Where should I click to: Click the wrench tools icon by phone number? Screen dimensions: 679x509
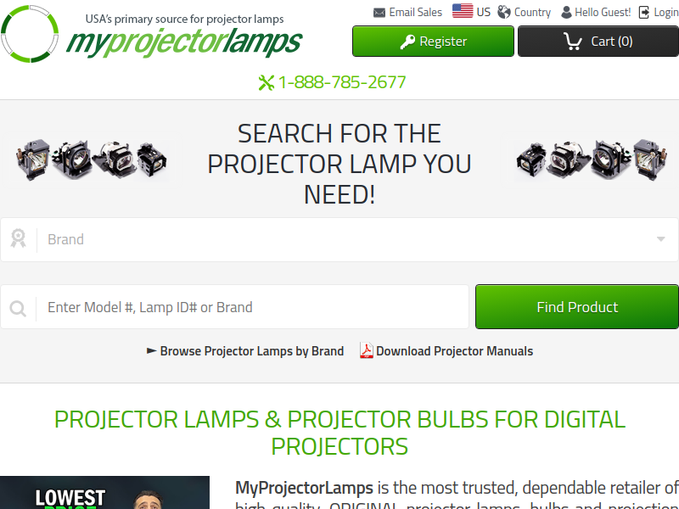[266, 82]
